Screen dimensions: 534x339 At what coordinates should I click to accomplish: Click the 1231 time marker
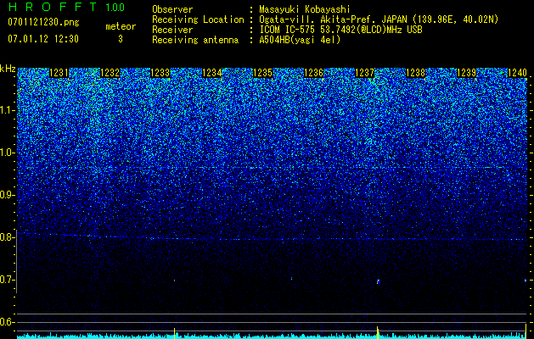[59, 73]
